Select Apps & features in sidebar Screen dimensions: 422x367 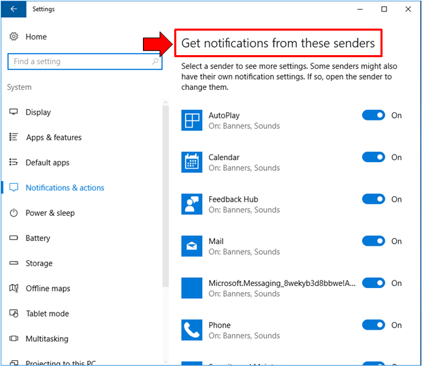(x=53, y=138)
